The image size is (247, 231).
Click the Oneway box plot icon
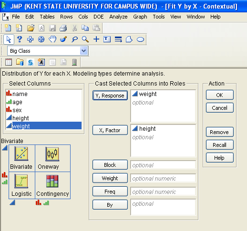coord(52,154)
